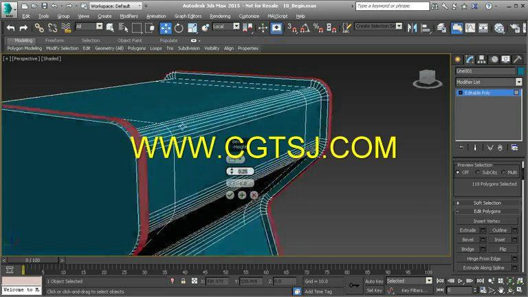Activate the Select Object tool
This screenshot has height=297, width=528.
[x=110, y=28]
